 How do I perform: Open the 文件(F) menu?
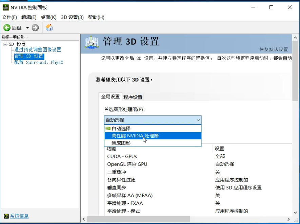click(9, 17)
